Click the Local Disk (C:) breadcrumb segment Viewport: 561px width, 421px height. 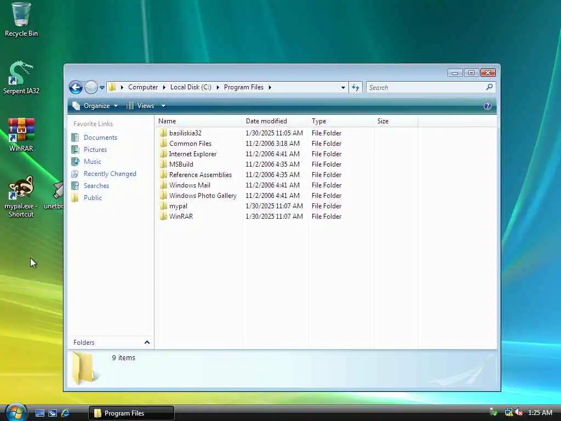[x=191, y=87]
